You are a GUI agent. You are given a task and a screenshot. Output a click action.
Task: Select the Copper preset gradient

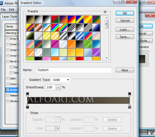pyautogui.click(x=38, y=27)
